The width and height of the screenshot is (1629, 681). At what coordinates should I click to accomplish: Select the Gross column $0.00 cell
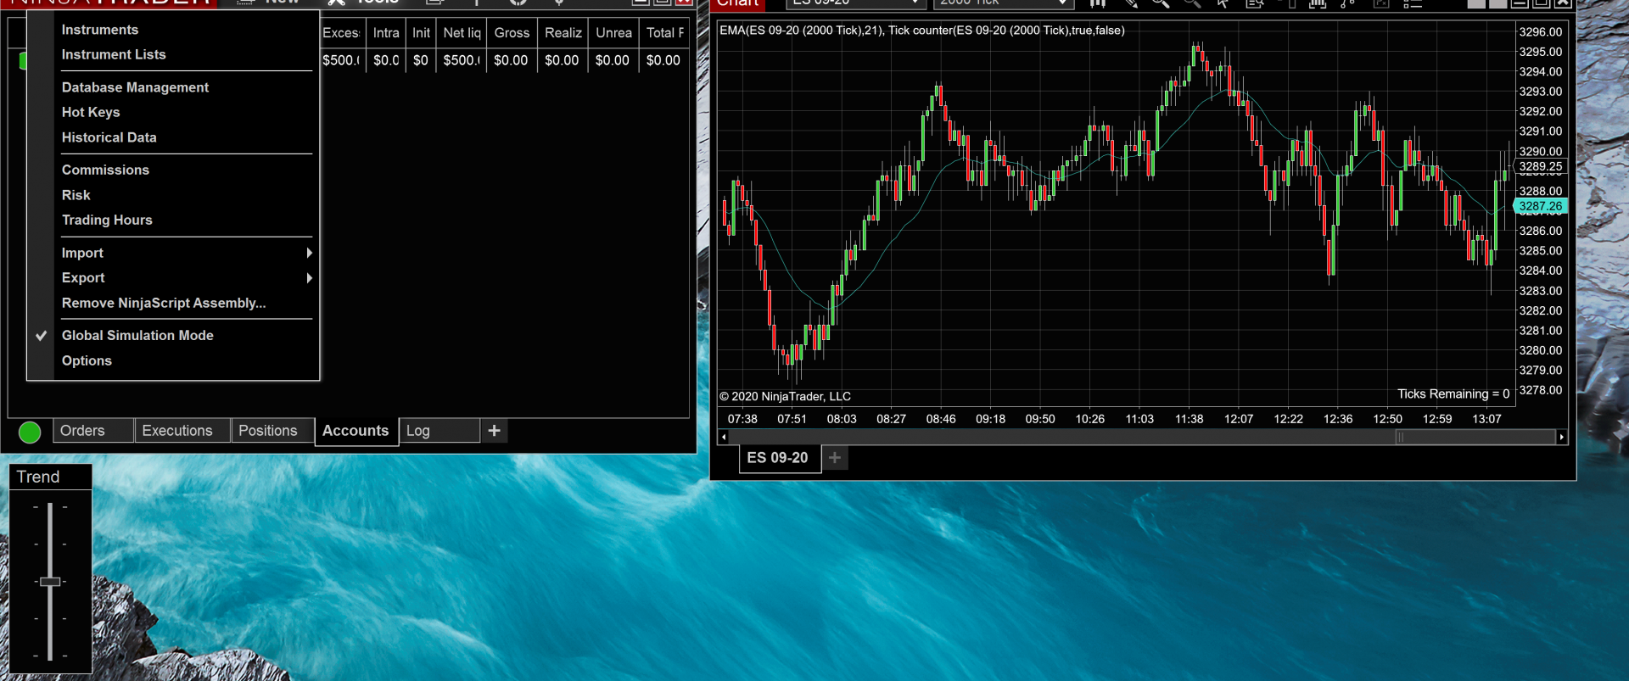512,60
